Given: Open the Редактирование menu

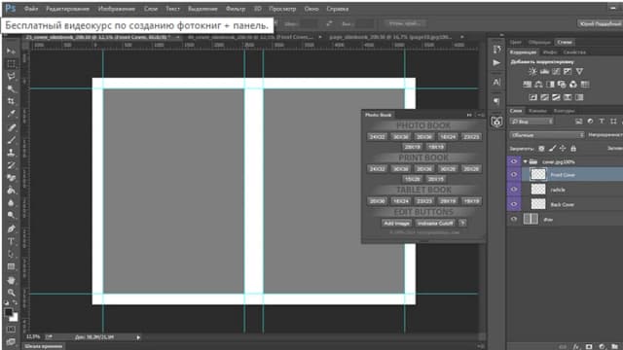Looking at the screenshot, I should tap(67, 9).
